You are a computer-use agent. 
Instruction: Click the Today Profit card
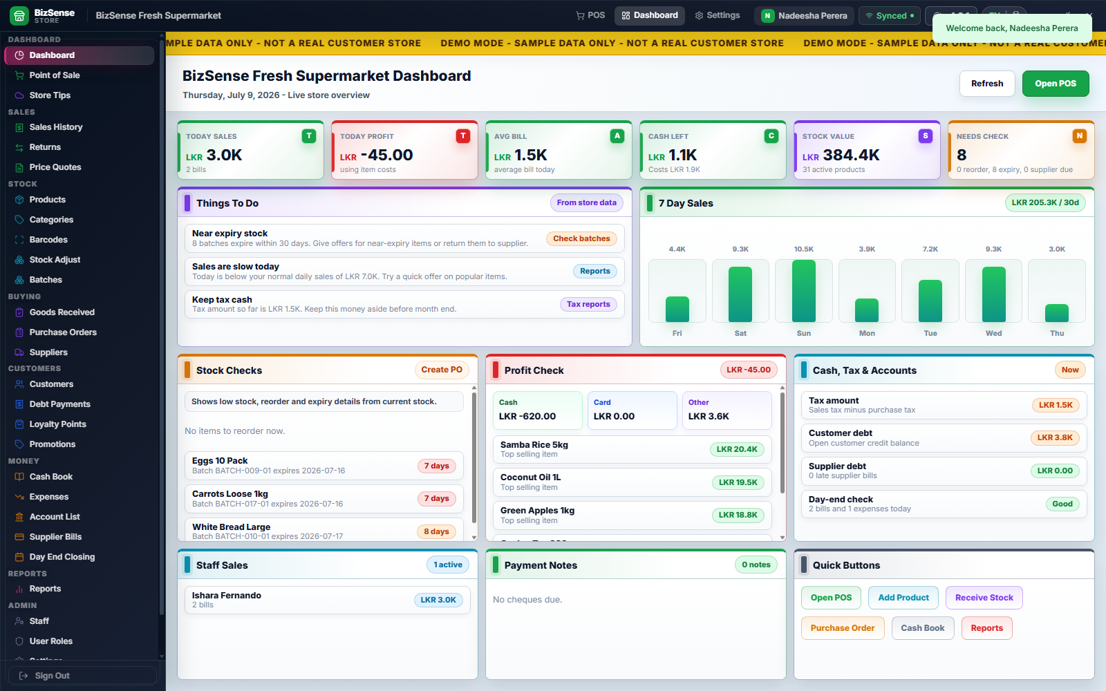point(404,150)
